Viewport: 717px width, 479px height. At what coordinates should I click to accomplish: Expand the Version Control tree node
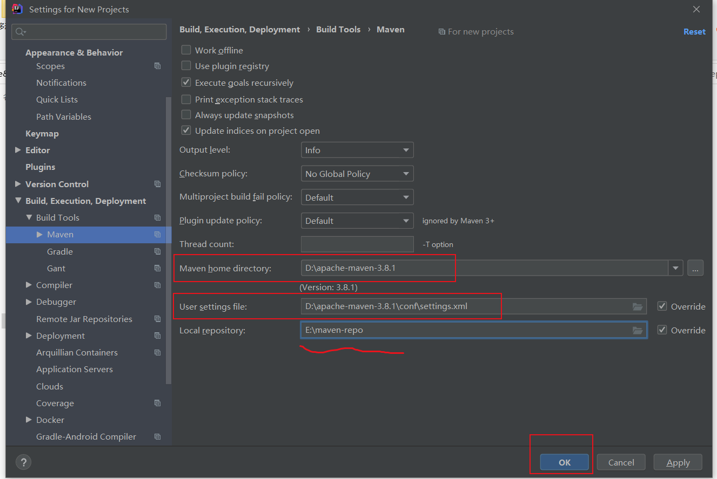pos(18,184)
